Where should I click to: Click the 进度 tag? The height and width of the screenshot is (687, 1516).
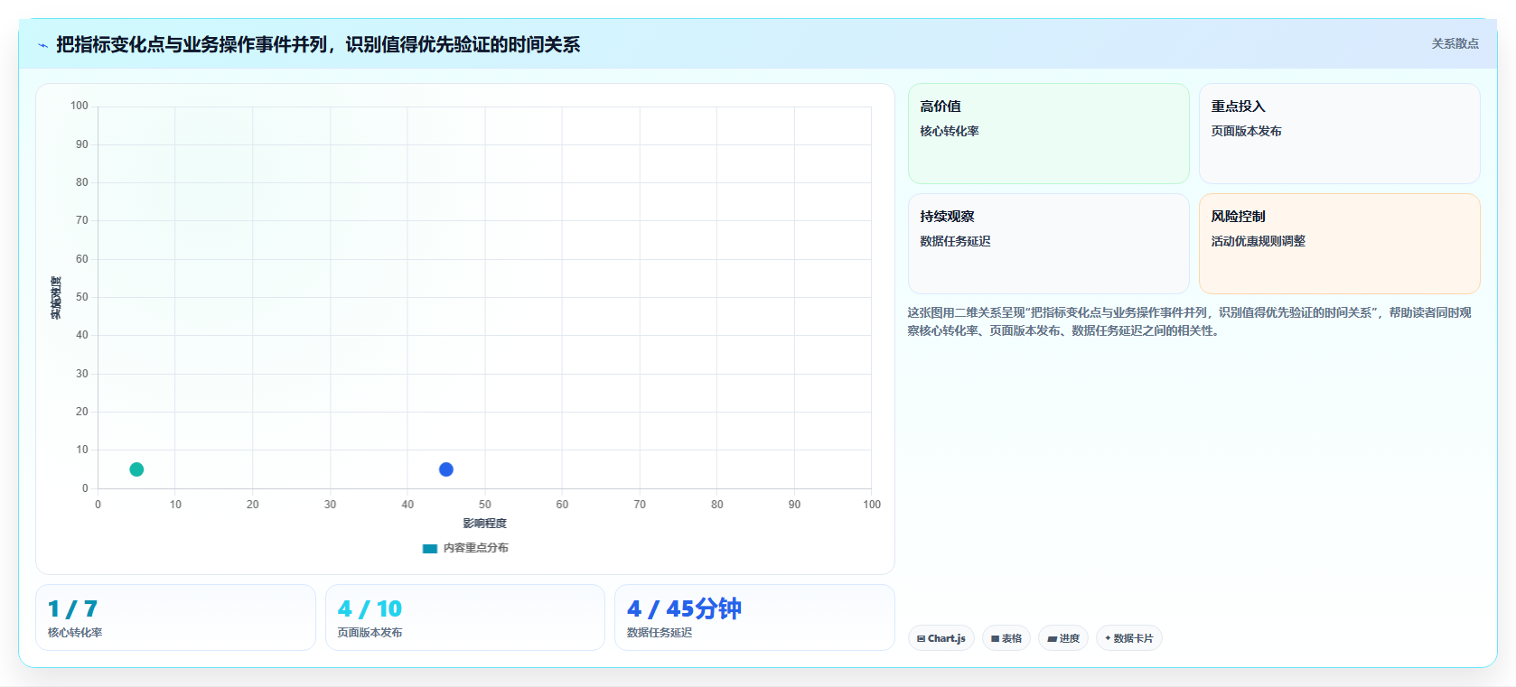1063,638
